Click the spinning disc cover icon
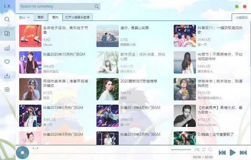The height and width of the screenshot is (160, 251). (23, 153)
